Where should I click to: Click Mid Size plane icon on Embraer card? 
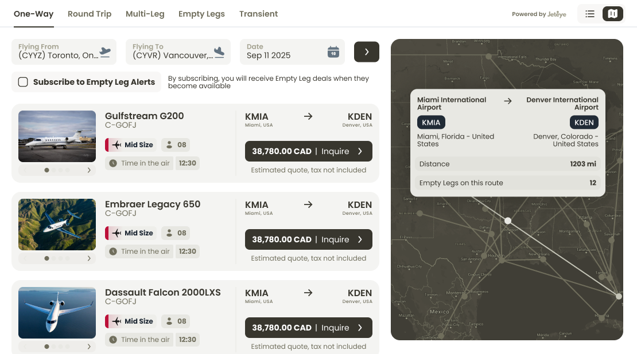coord(116,233)
